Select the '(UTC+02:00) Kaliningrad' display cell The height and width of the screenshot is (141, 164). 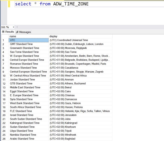(80, 123)
